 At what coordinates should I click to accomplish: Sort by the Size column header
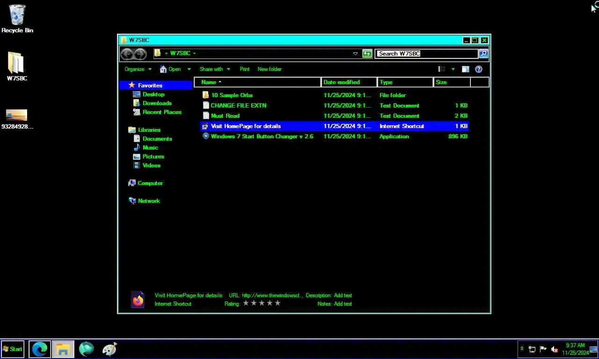[x=452, y=82]
